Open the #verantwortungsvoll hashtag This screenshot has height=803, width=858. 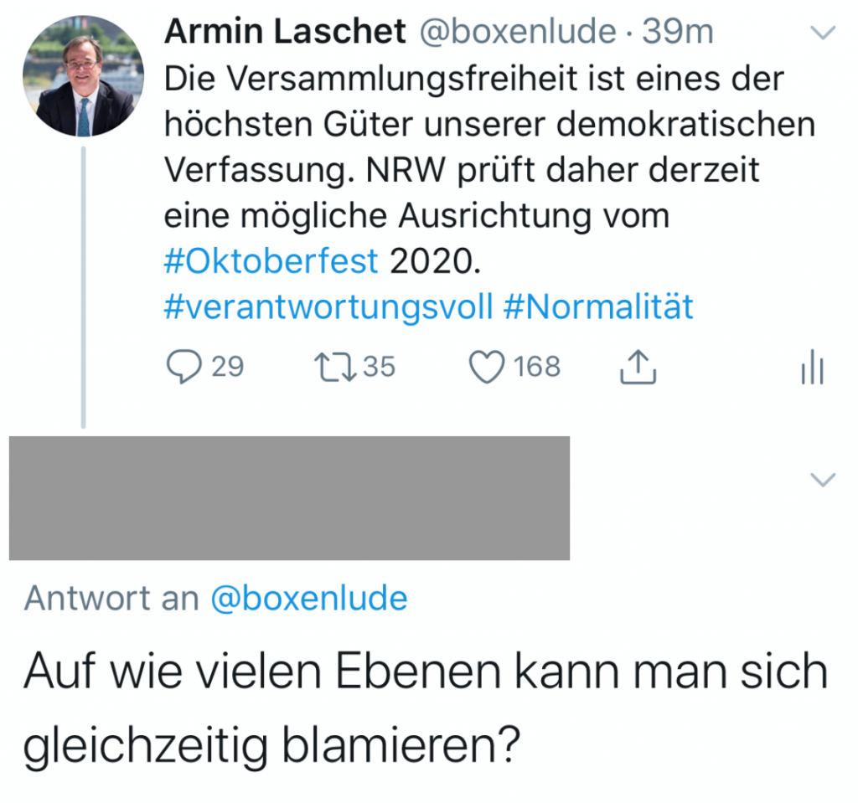click(328, 307)
